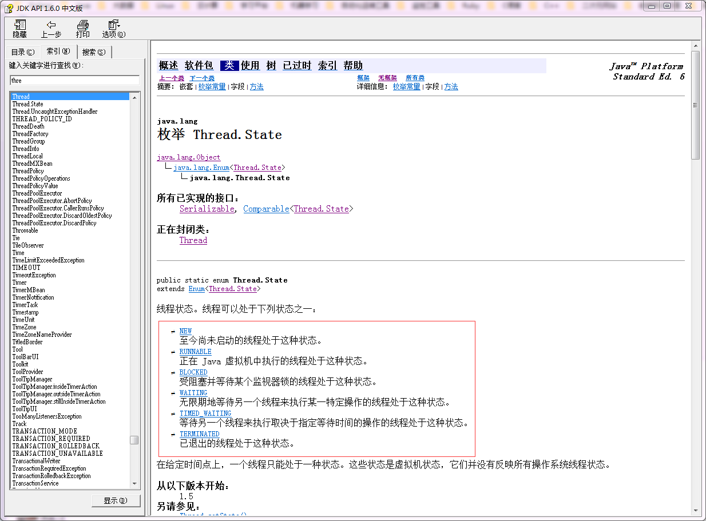Select 'TimeLimitExceededException' index entry
The image size is (706, 521).
(x=49, y=260)
